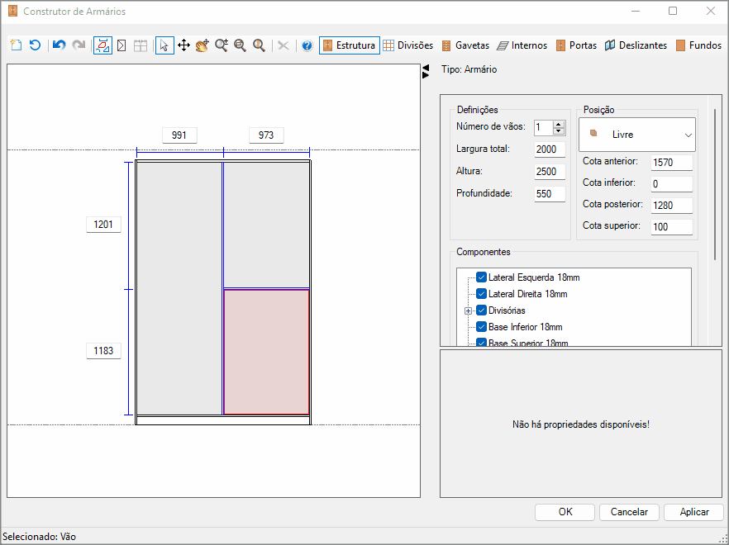Click the Aplicar button
The image size is (729, 545).
pyautogui.click(x=694, y=512)
